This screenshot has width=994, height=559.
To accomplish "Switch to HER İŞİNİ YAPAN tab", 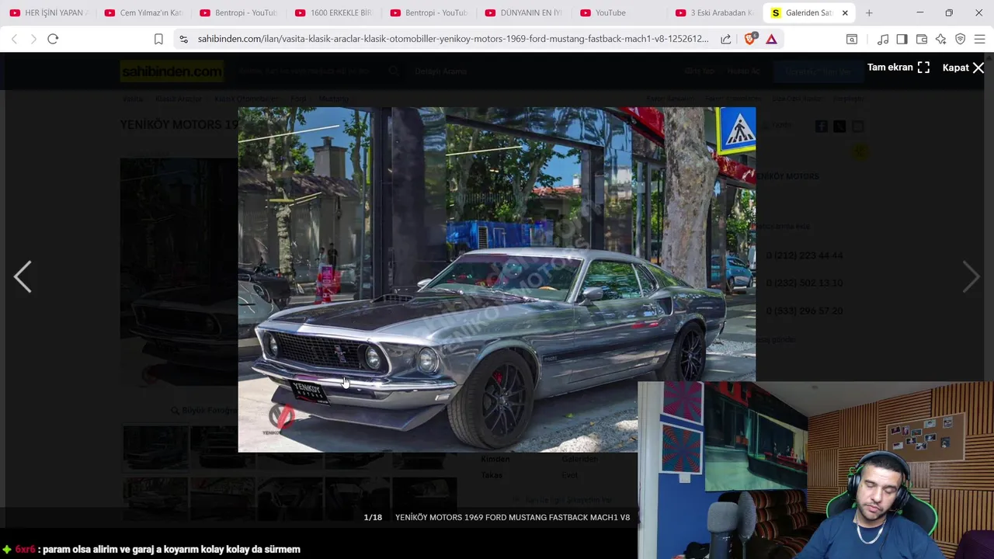I will coord(49,12).
